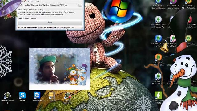Click the 'Step 3: Commit Changes' label

(x=27, y=18)
